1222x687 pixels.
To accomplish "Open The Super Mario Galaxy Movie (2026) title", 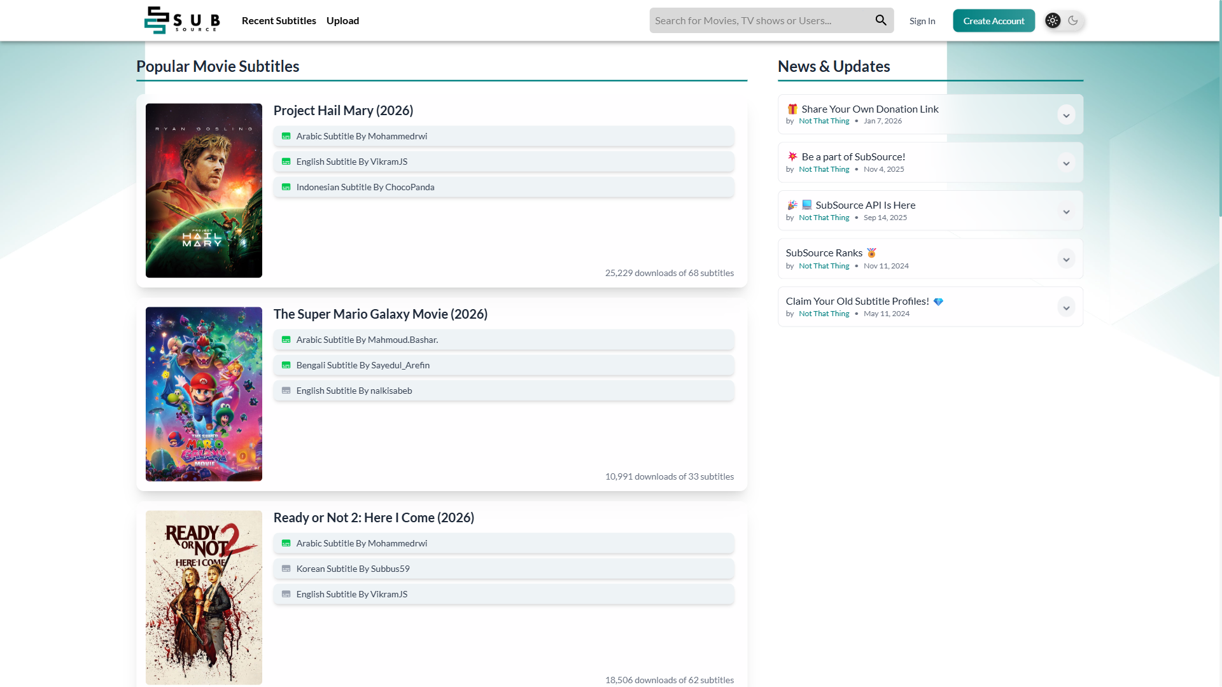I will [x=381, y=314].
